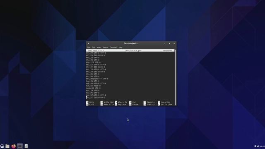The height and width of the screenshot is (149, 265).
Task: Click the line '#ug_CN UTF-8'
Action: pyautogui.click(x=93, y=81)
